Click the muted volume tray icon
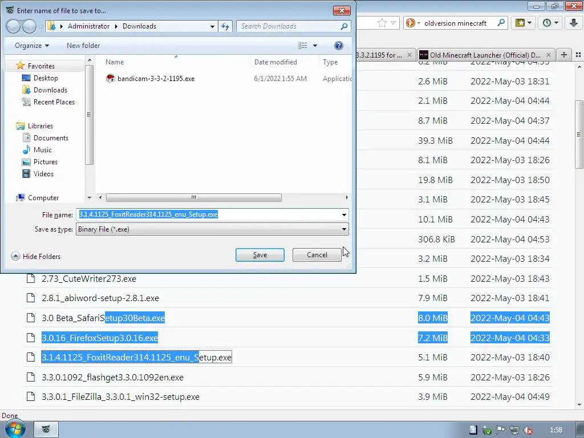The height and width of the screenshot is (438, 584). 528,430
